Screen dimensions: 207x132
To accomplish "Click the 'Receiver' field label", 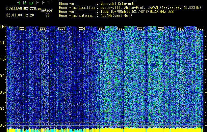I will click(x=67, y=12).
